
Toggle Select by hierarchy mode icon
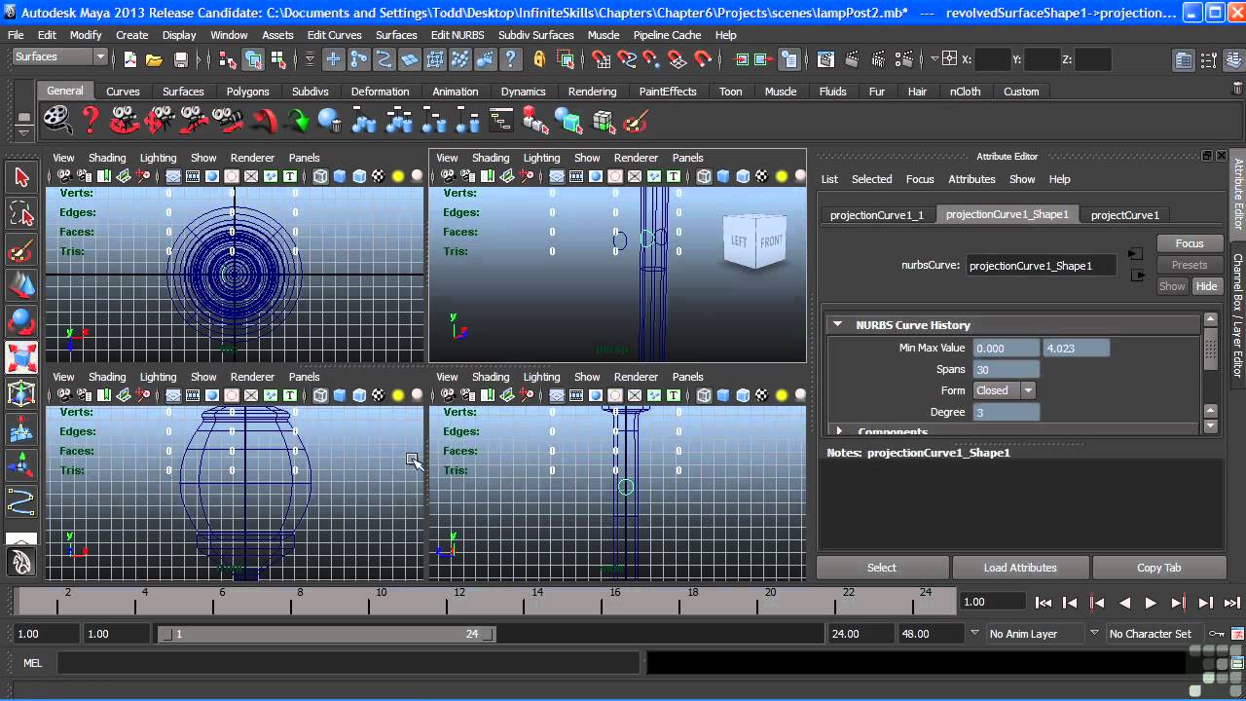(229, 59)
